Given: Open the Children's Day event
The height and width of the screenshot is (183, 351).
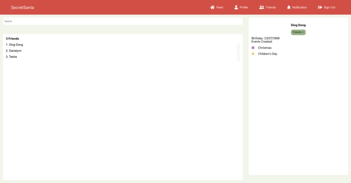Looking at the screenshot, I should (267, 54).
